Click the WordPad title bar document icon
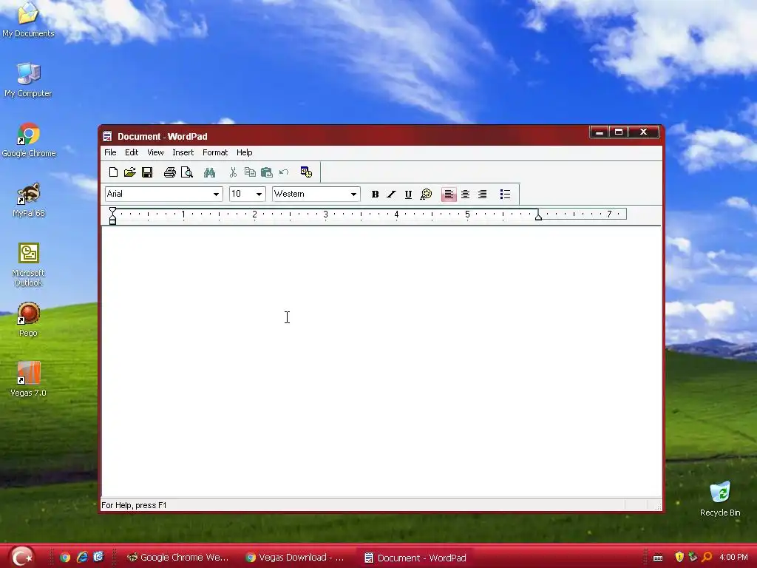The height and width of the screenshot is (568, 757). point(107,136)
